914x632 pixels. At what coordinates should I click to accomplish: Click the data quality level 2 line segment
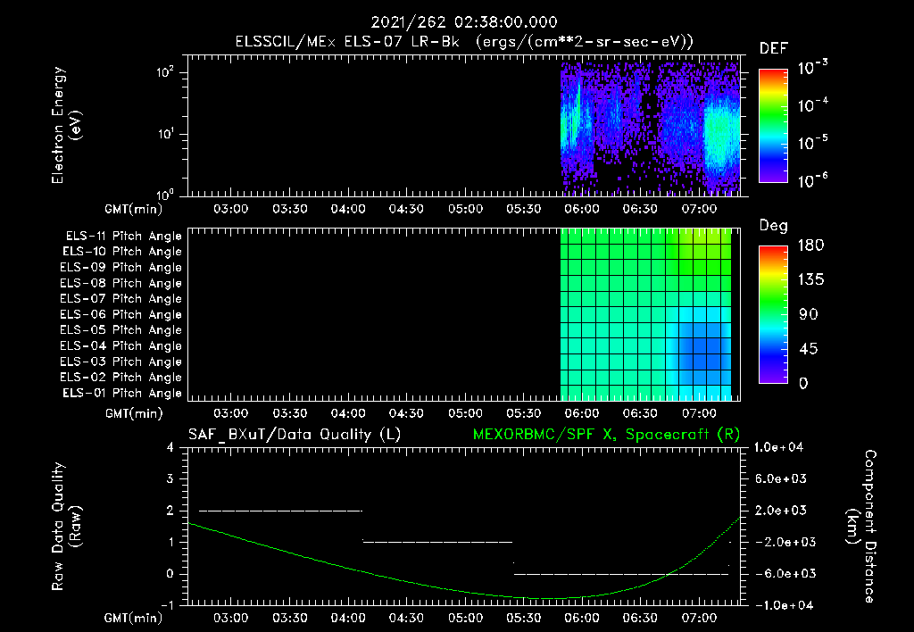(280, 511)
